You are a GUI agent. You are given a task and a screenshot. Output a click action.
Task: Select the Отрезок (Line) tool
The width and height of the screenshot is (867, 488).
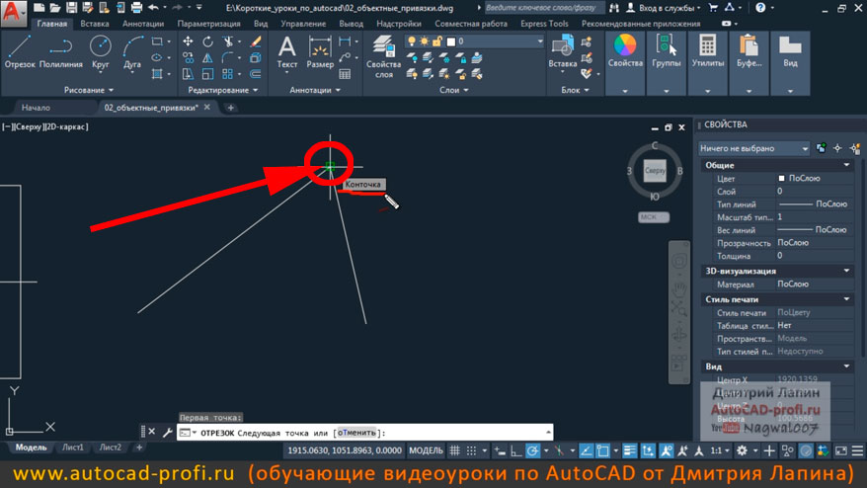[20, 51]
